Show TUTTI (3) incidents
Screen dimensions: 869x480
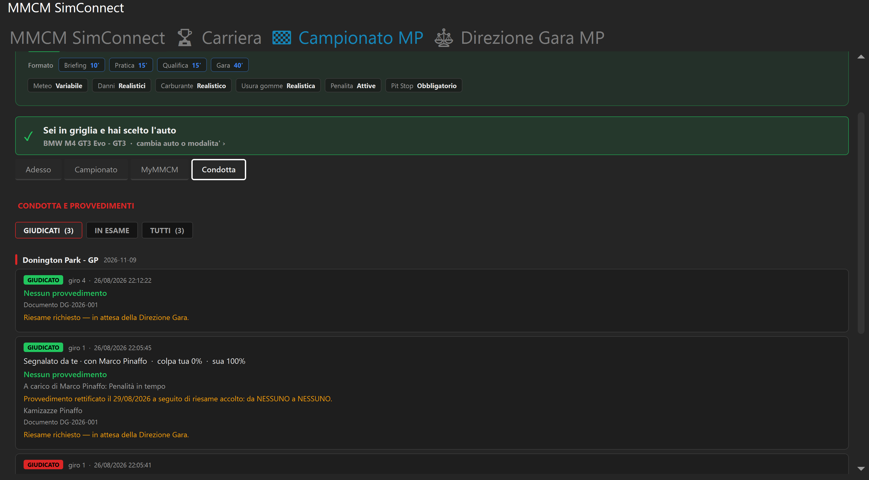pos(167,230)
